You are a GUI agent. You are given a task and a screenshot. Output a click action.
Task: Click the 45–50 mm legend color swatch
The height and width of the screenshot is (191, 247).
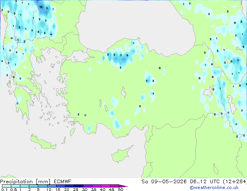click(x=115, y=186)
